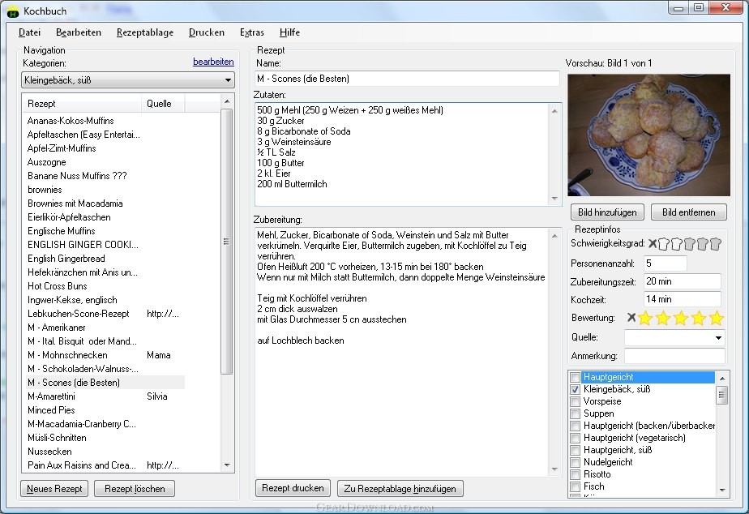The height and width of the screenshot is (514, 749).
Task: Open the Drucken menu
Action: pyautogui.click(x=207, y=32)
